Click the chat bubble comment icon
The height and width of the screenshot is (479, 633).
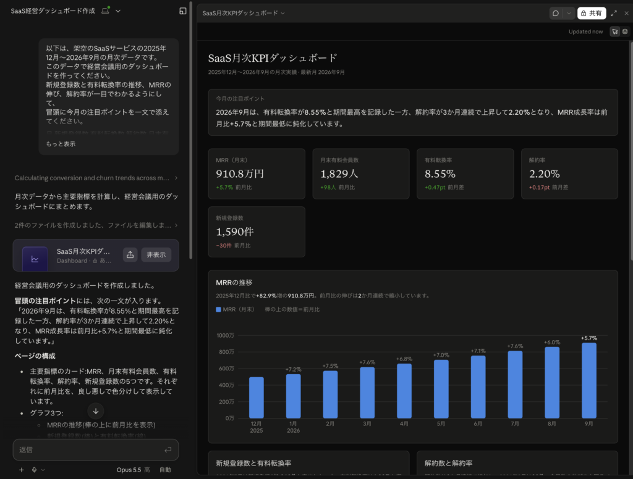click(556, 14)
